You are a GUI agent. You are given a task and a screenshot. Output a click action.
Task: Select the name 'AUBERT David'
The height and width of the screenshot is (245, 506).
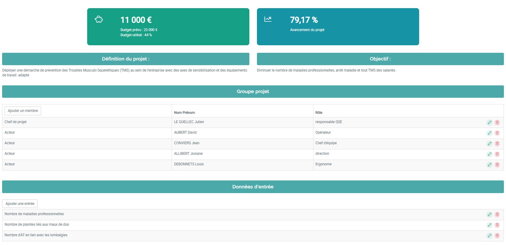click(185, 132)
